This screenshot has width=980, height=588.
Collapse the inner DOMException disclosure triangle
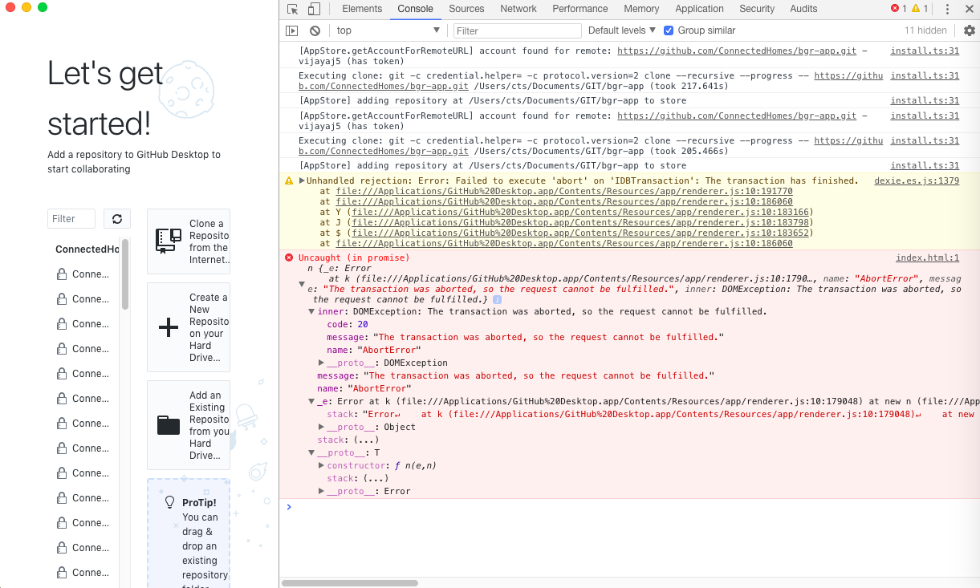[x=311, y=311]
